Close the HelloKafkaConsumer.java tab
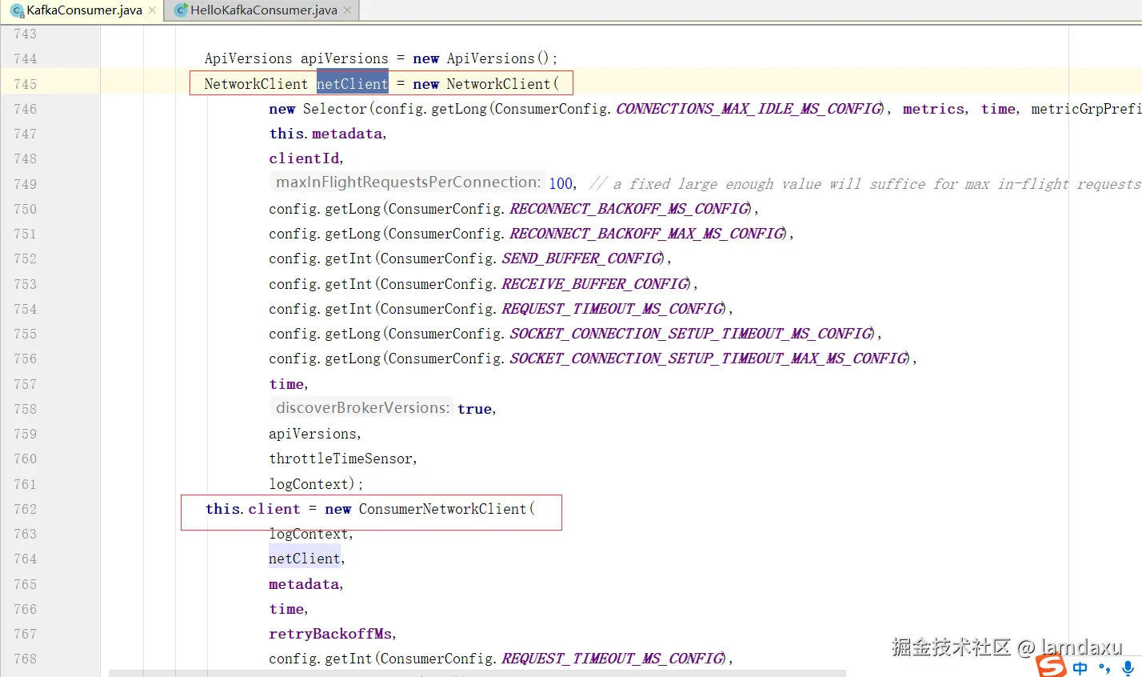1142x677 pixels. click(x=347, y=10)
